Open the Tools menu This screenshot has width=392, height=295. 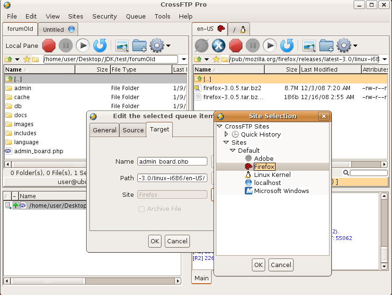tap(162, 16)
